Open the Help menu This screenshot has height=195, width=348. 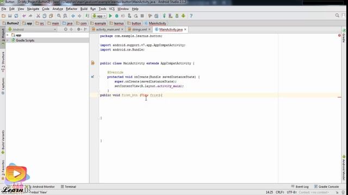click(x=135, y=9)
